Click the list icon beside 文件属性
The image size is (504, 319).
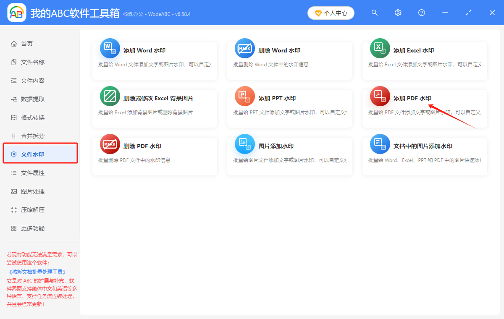14,173
